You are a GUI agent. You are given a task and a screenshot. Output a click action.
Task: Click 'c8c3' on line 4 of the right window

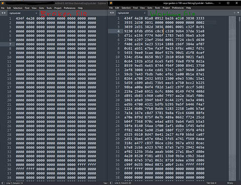coord(159,31)
